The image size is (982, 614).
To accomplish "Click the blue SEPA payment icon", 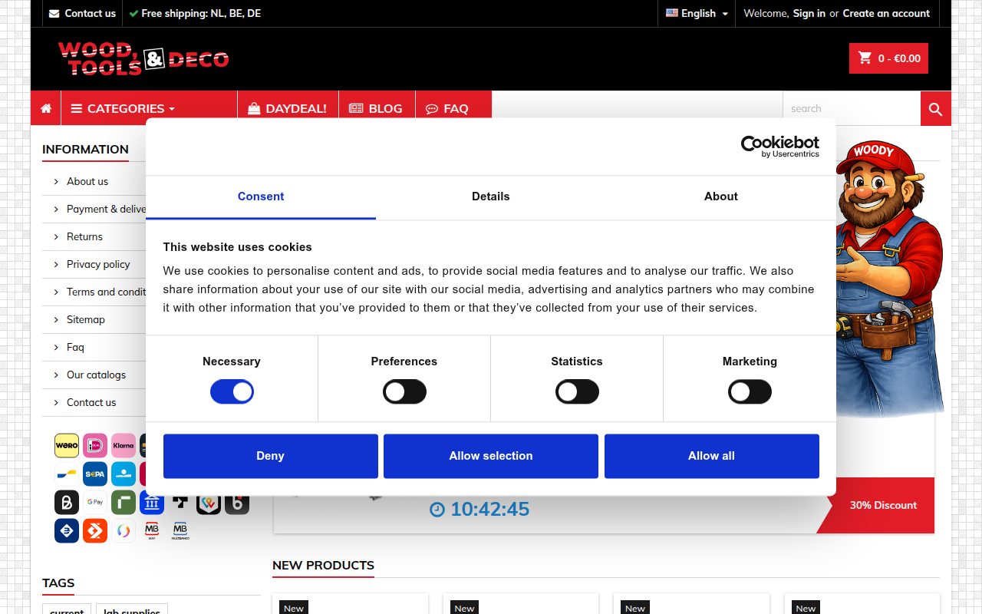I will coord(95,474).
